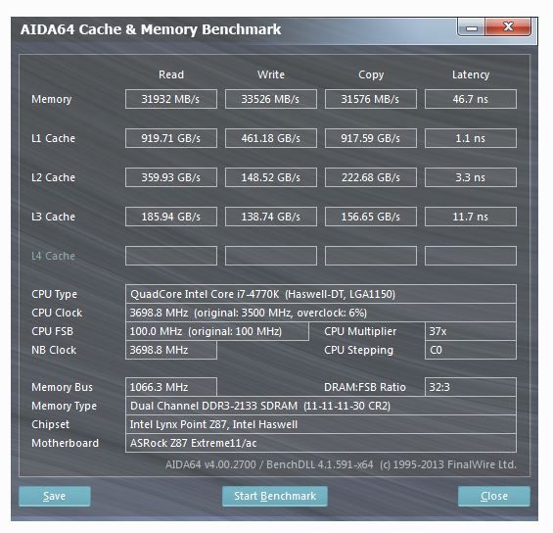The image size is (553, 533).
Task: Click the Latency column header
Action: (x=471, y=74)
